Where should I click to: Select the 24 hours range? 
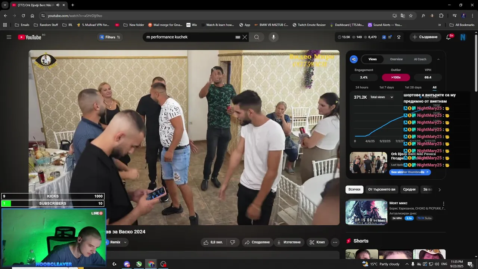point(362,87)
